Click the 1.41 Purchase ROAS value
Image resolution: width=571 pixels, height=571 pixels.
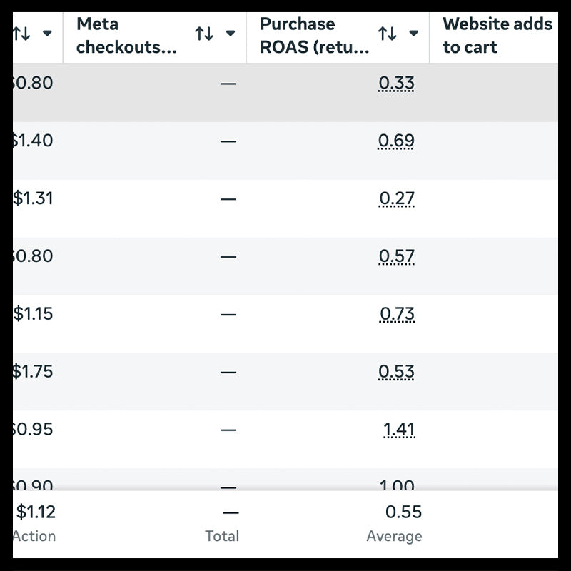(398, 430)
